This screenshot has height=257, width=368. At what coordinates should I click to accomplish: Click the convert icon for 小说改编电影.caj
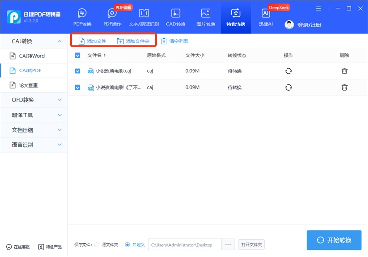click(x=289, y=71)
